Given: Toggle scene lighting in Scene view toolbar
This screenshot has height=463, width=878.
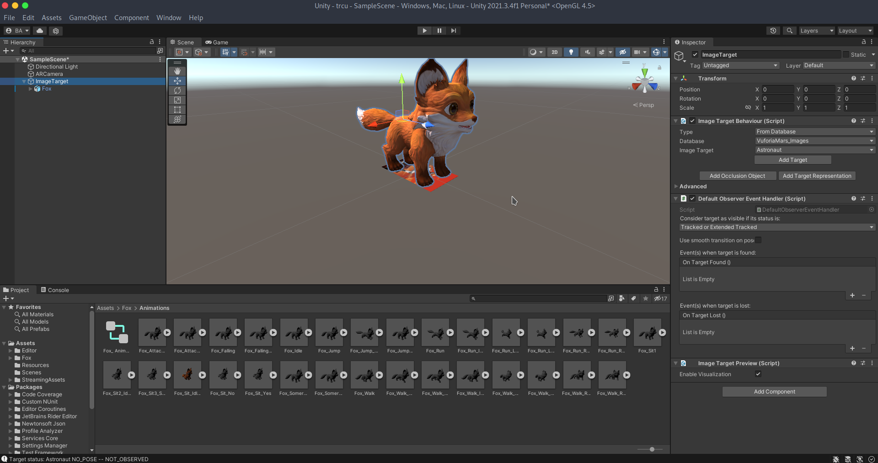Looking at the screenshot, I should (x=571, y=52).
